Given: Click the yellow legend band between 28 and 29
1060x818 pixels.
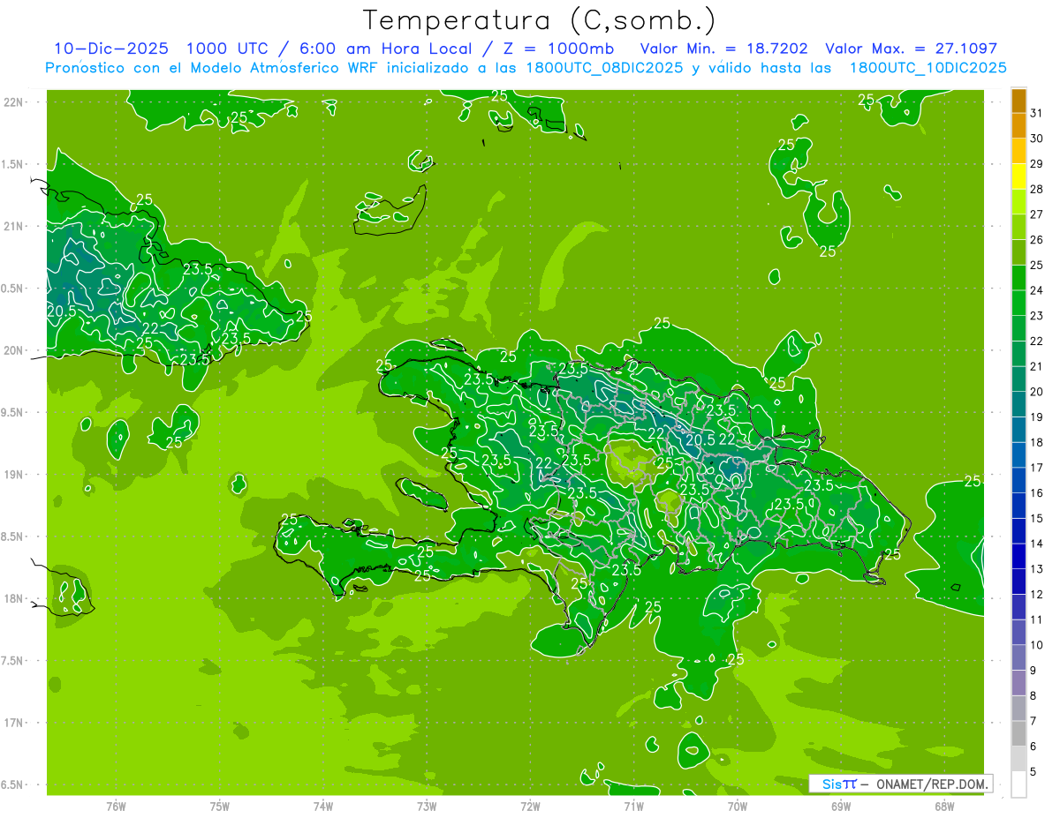Looking at the screenshot, I should pos(1018,176).
